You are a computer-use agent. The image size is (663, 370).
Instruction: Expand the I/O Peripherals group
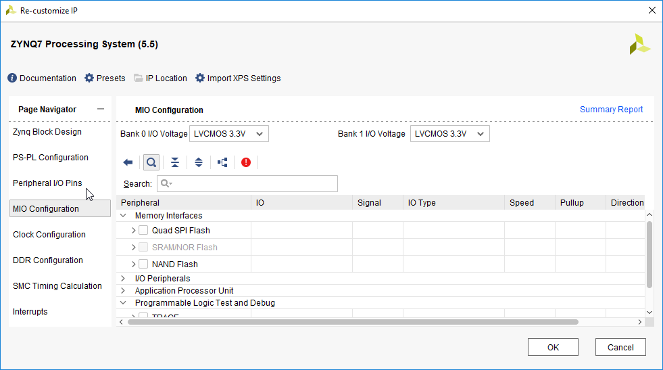123,278
